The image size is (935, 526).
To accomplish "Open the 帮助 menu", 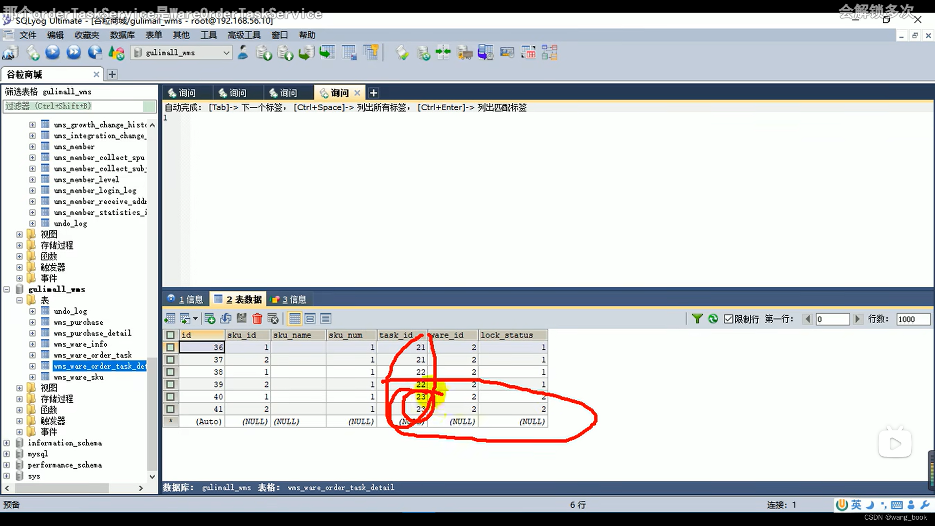I will (x=307, y=35).
